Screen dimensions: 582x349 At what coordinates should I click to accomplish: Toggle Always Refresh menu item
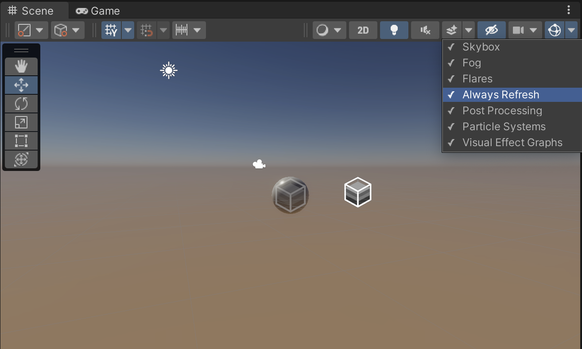click(x=501, y=95)
